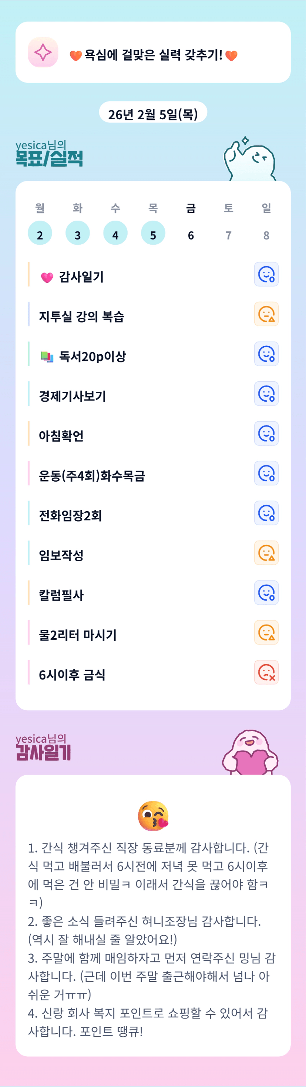Click the 감사일기 blue smiley status icon
This screenshot has width=306, height=1087.
pos(266,274)
